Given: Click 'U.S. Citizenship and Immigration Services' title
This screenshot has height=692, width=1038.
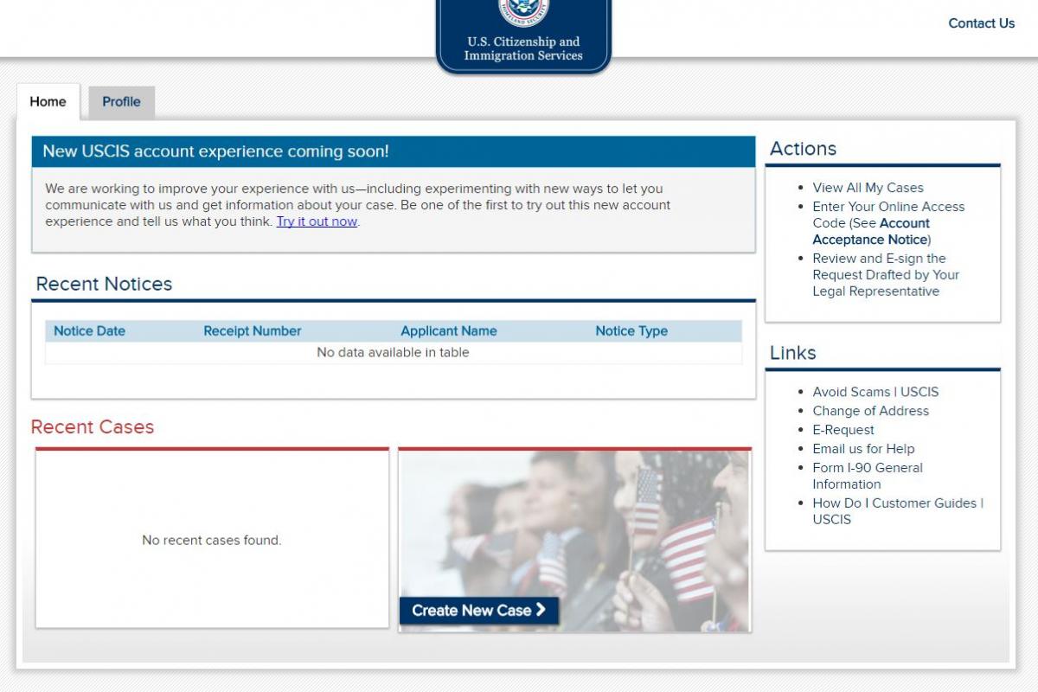Looking at the screenshot, I should point(523,48).
